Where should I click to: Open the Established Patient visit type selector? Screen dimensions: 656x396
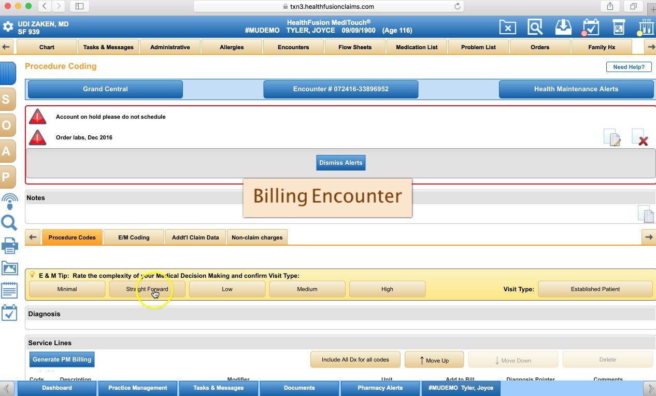click(x=595, y=289)
